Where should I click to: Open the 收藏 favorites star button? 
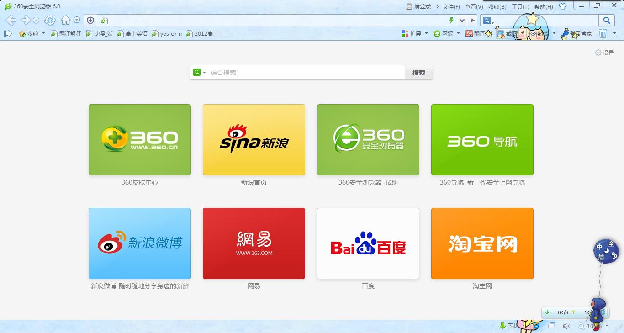pos(29,33)
